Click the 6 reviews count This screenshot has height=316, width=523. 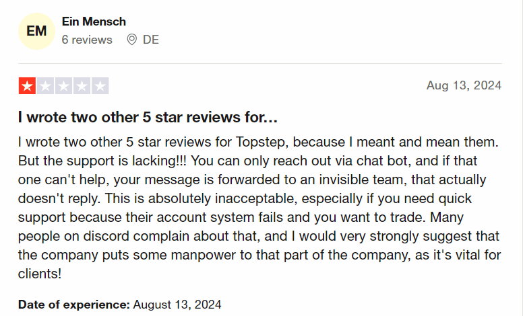pyautogui.click(x=87, y=40)
